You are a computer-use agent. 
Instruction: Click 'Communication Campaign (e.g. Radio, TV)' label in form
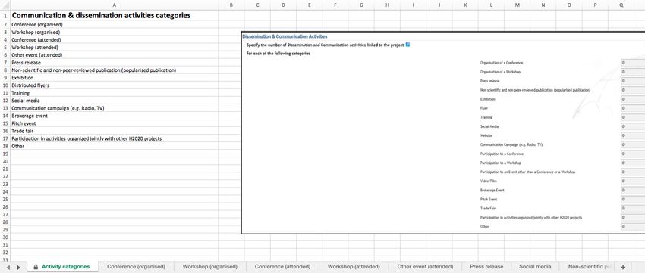pyautogui.click(x=511, y=144)
